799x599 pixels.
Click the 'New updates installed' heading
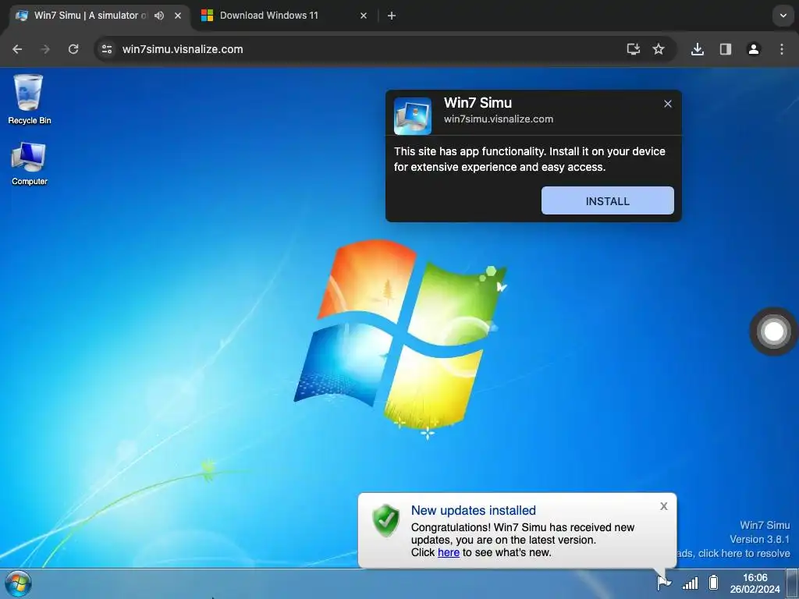[474, 510]
